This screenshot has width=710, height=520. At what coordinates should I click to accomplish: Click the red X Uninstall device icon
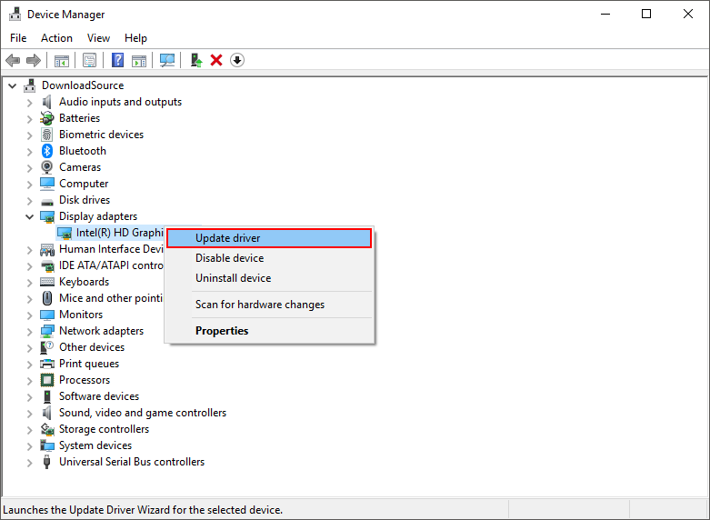(216, 60)
